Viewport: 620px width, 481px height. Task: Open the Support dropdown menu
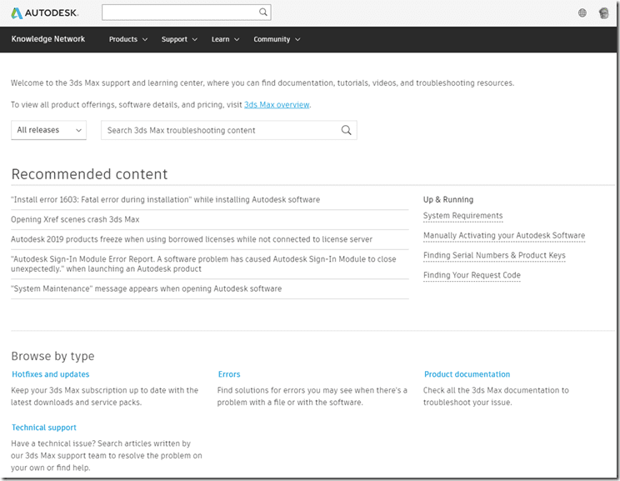pyautogui.click(x=179, y=39)
